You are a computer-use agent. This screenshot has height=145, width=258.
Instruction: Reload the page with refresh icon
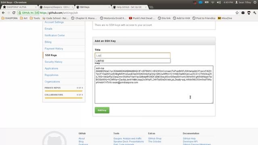pos(14,12)
